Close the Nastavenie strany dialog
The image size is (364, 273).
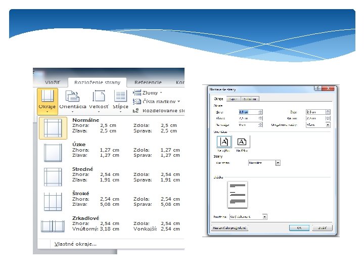click(328, 88)
